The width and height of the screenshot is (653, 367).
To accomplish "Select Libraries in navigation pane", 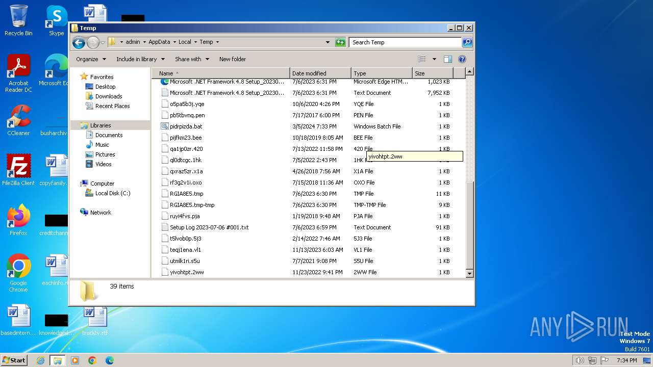I will pos(101,125).
